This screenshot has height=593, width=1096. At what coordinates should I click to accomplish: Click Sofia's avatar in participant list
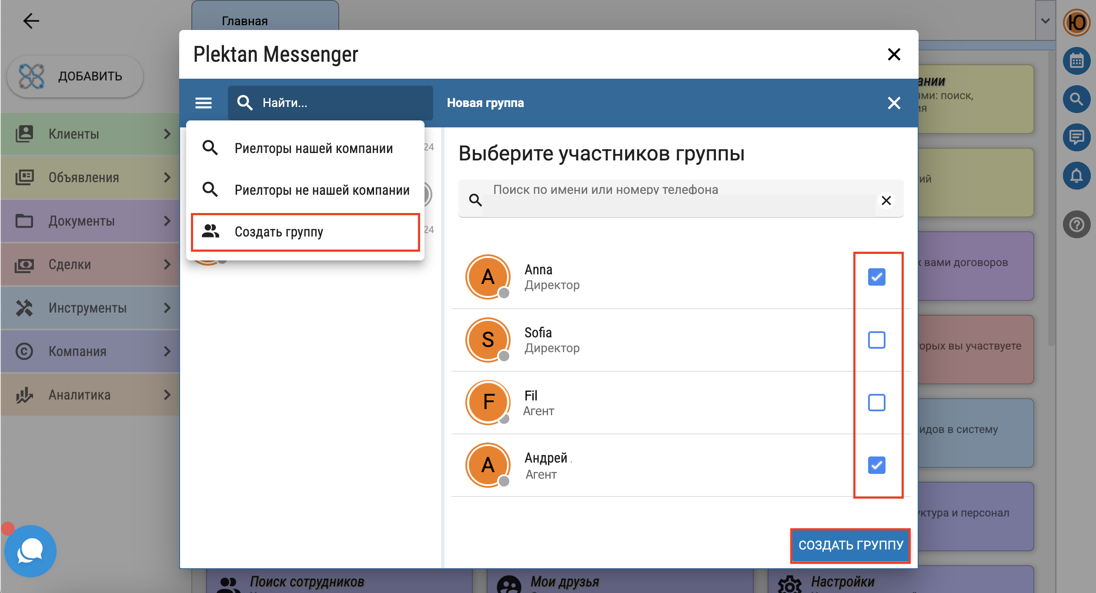[488, 340]
